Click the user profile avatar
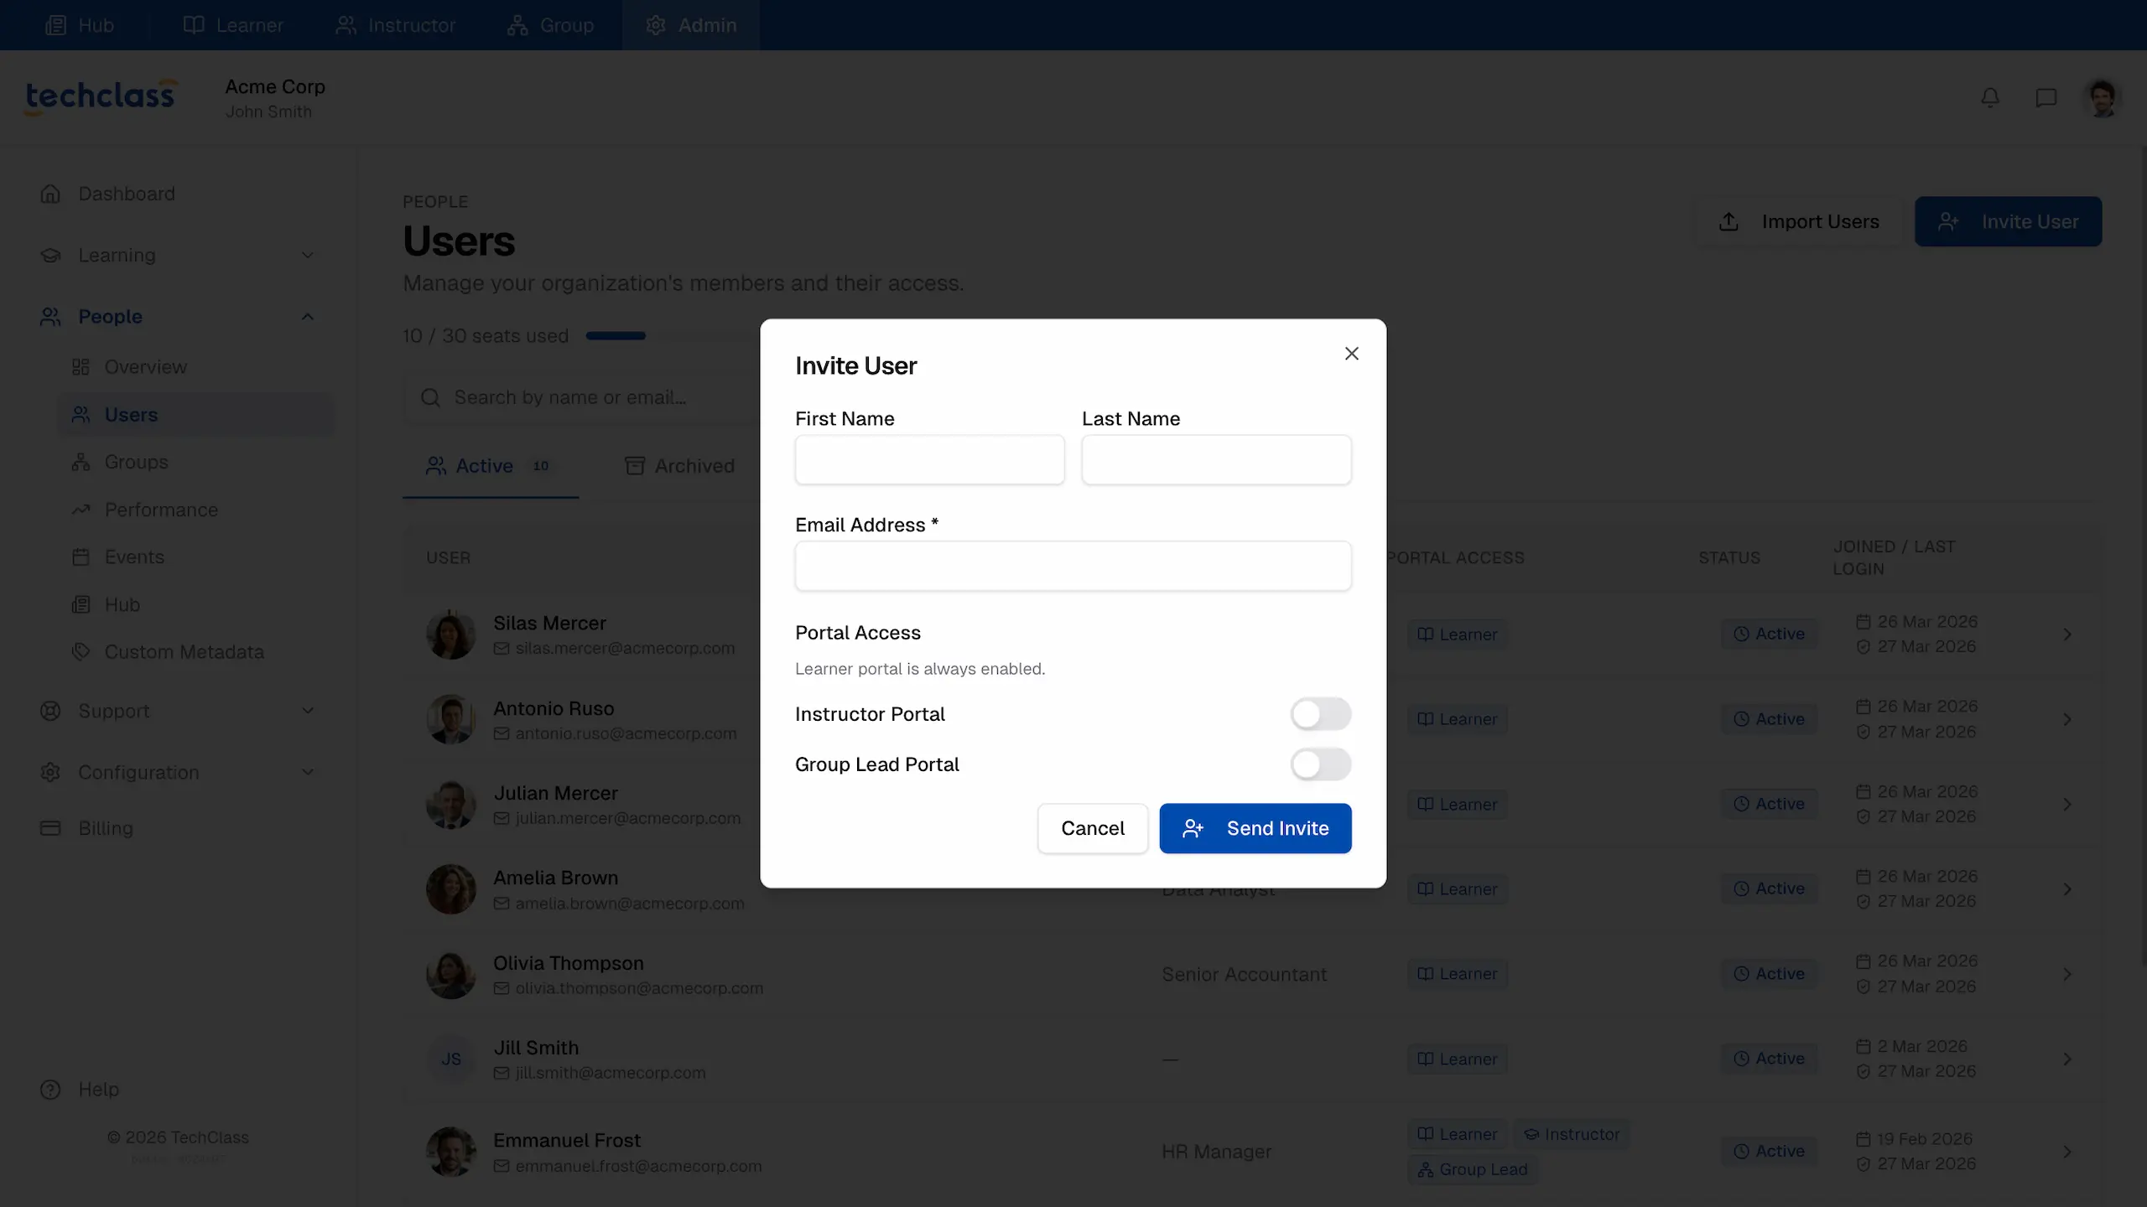 coord(2102,98)
